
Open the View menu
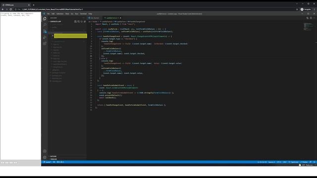point(67,14)
